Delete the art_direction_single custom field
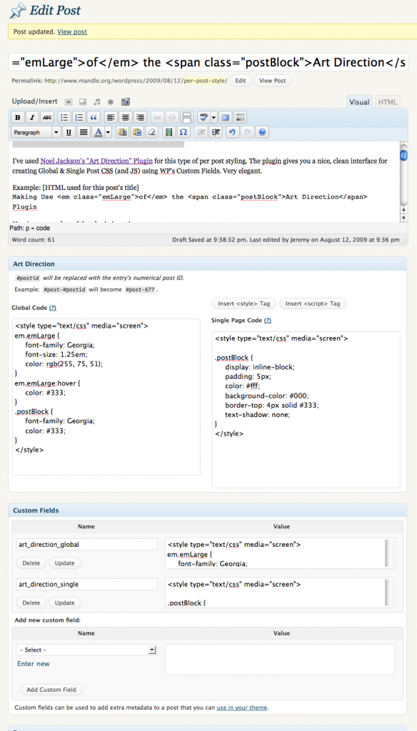The width and height of the screenshot is (417, 731). (x=31, y=603)
